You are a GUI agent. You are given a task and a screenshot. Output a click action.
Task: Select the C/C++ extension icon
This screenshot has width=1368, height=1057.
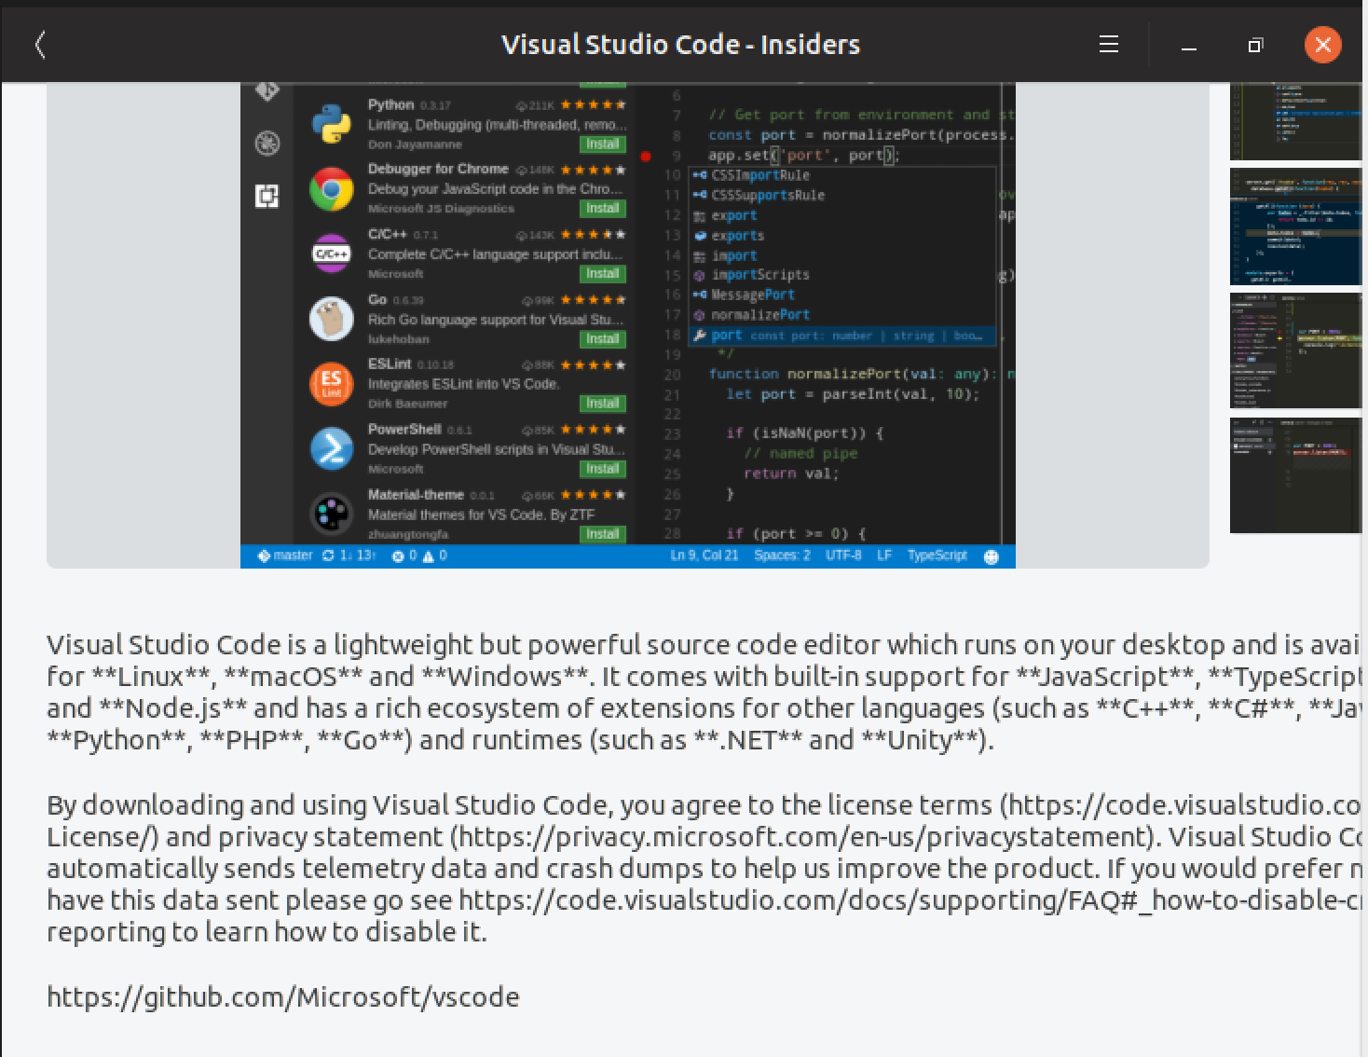[x=331, y=253]
